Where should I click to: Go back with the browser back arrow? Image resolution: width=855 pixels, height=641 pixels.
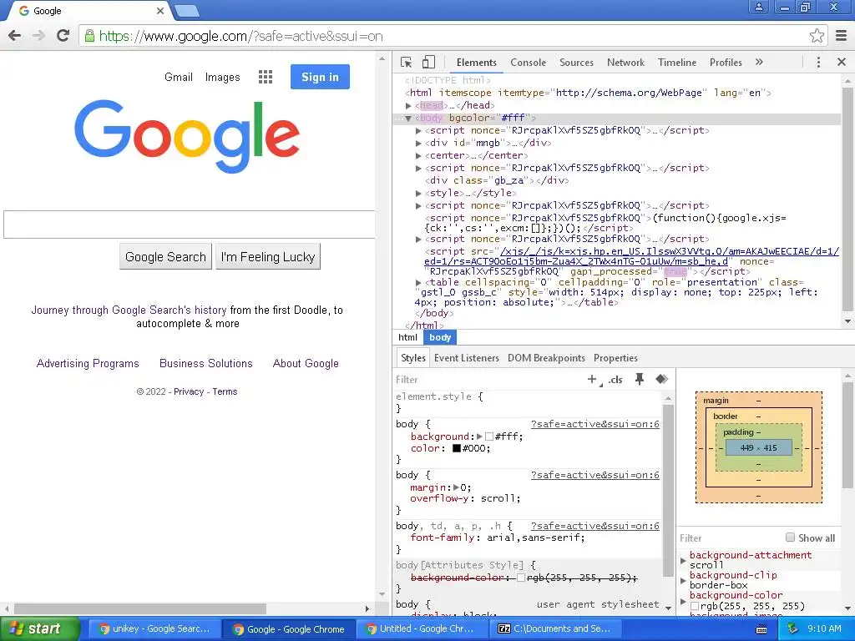pyautogui.click(x=15, y=36)
